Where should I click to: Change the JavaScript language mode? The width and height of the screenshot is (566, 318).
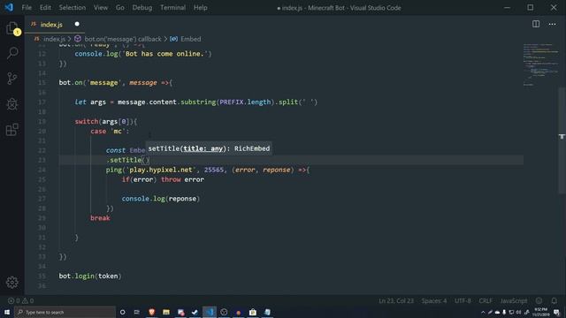coord(513,300)
